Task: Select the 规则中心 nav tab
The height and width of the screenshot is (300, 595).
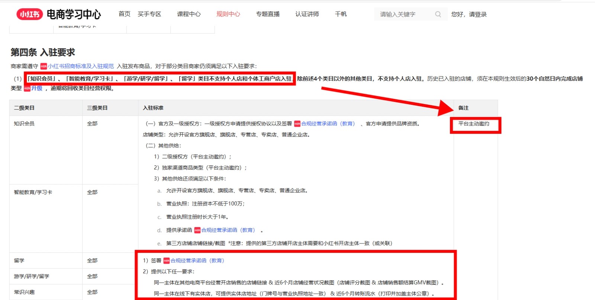Action: point(228,14)
